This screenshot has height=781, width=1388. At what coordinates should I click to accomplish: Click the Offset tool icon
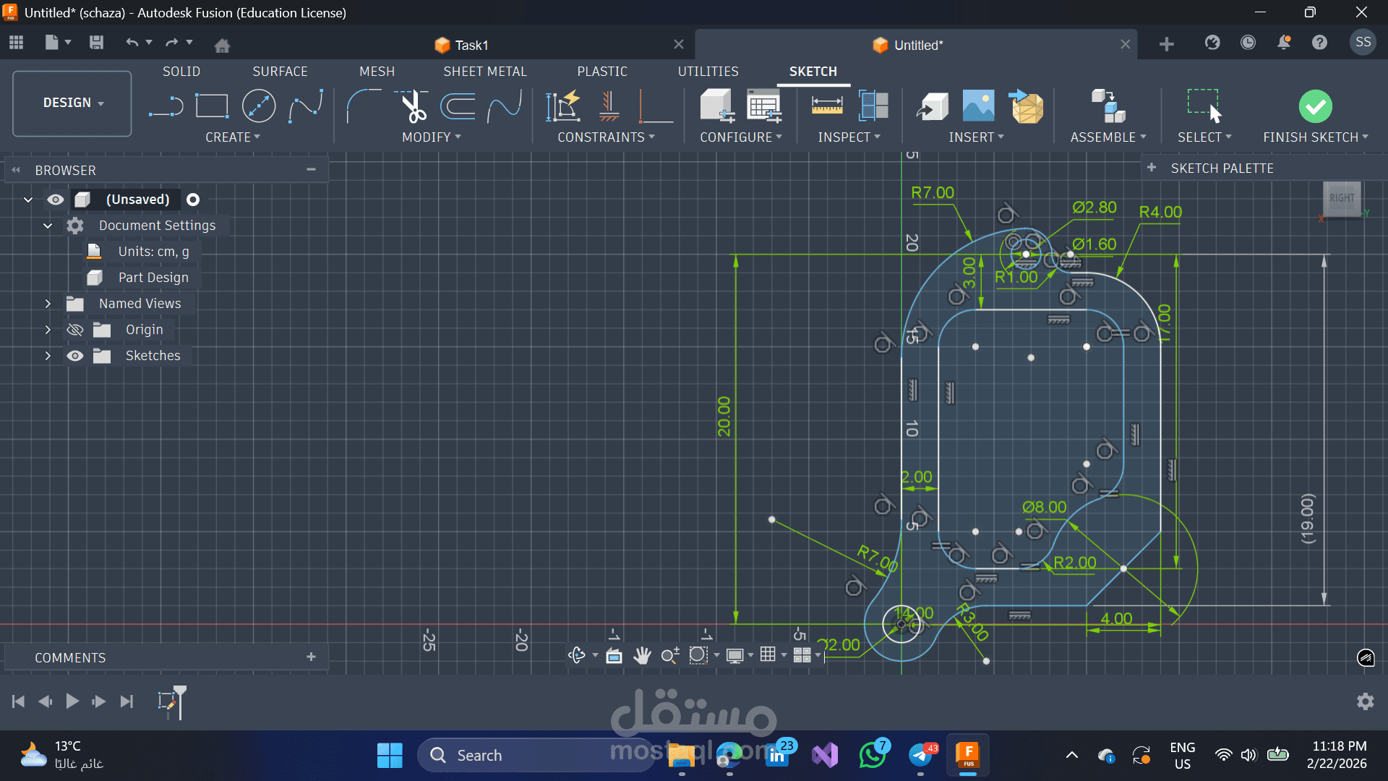458,107
